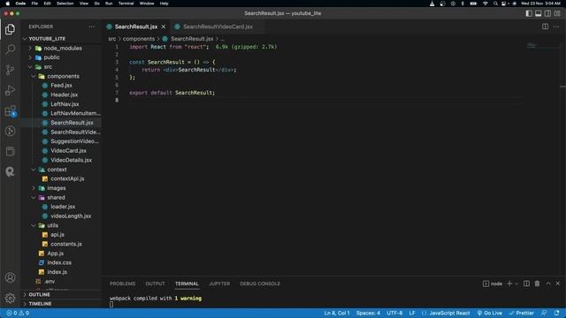Create a new terminal with plus icon
566x318 pixels.
(509, 284)
